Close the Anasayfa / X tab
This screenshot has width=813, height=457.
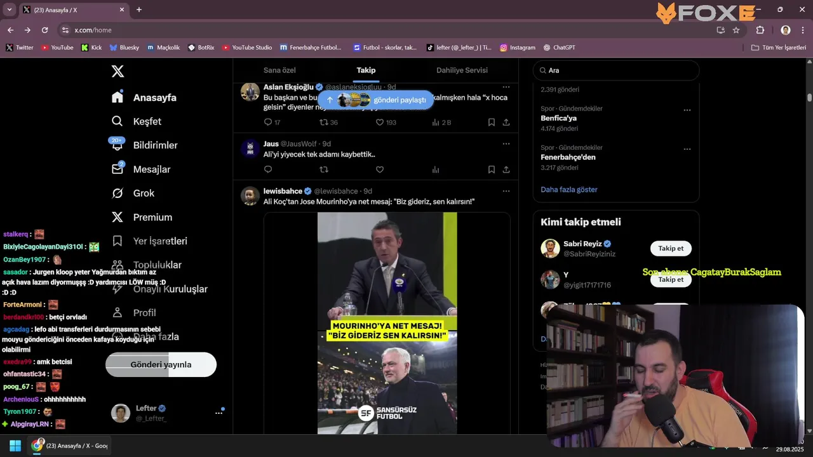pyautogui.click(x=122, y=10)
